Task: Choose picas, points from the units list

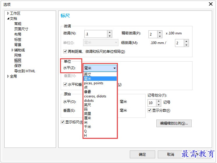Action: pos(100,83)
